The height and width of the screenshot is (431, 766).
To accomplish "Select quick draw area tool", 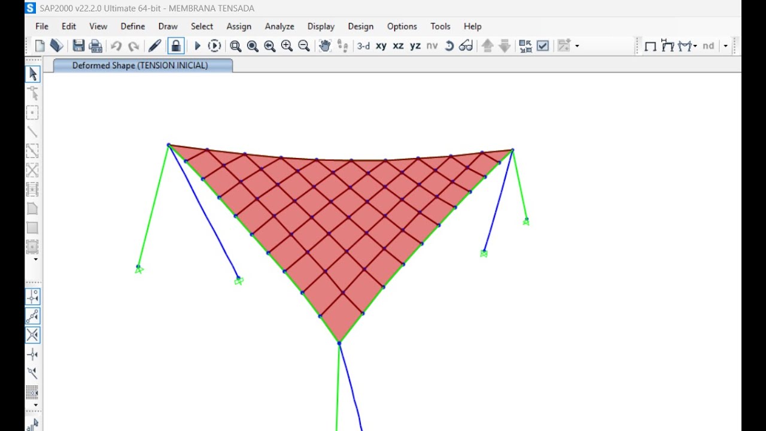I will pyautogui.click(x=33, y=247).
